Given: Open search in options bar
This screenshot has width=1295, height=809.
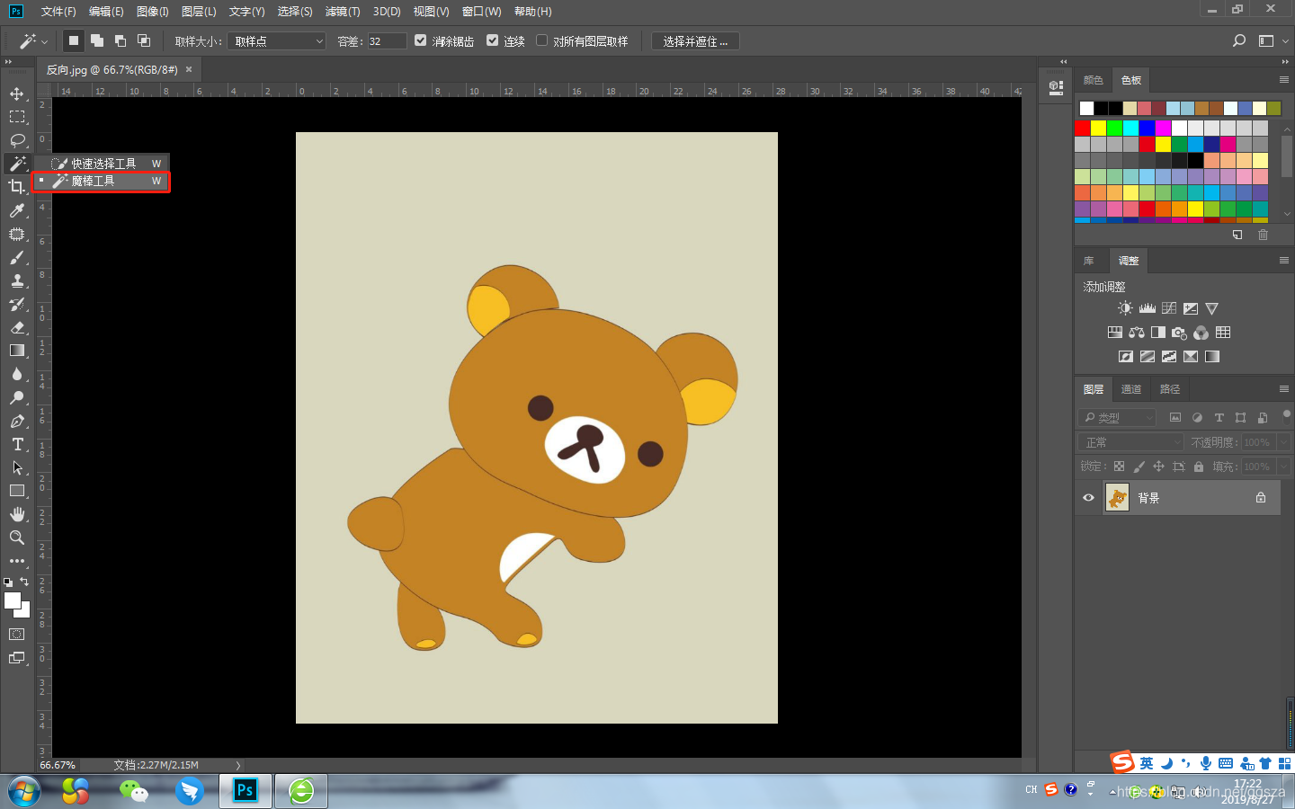Looking at the screenshot, I should (1239, 40).
